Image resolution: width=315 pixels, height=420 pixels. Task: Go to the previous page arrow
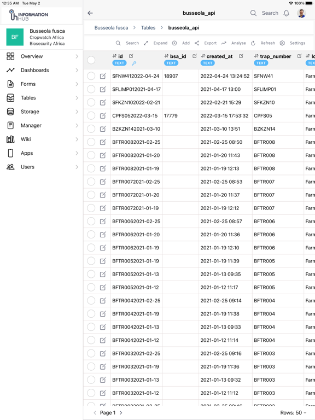(95, 413)
